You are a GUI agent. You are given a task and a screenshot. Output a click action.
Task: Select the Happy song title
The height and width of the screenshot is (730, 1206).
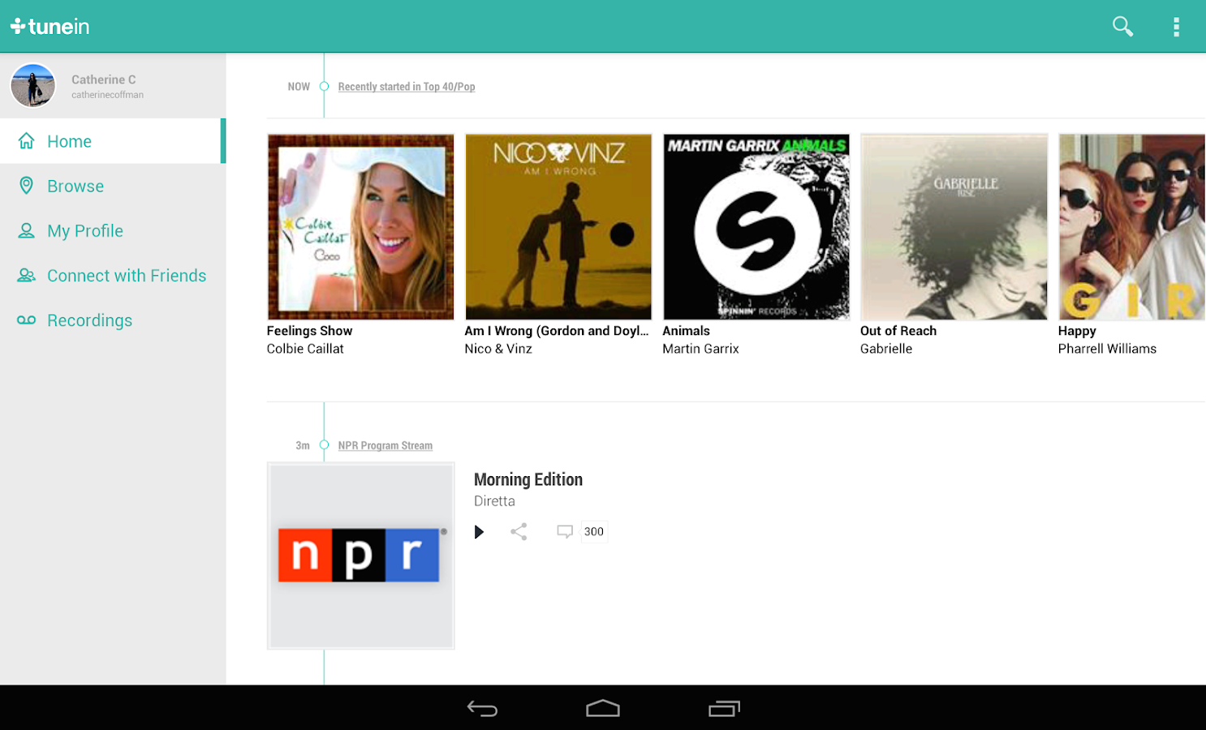click(1077, 331)
